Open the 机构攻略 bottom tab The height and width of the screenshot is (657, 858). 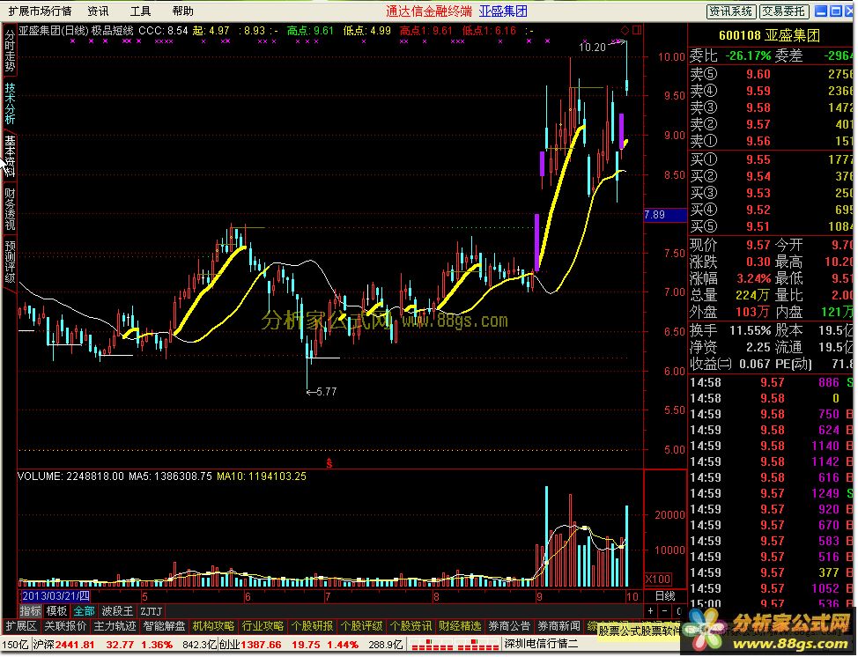tap(213, 626)
